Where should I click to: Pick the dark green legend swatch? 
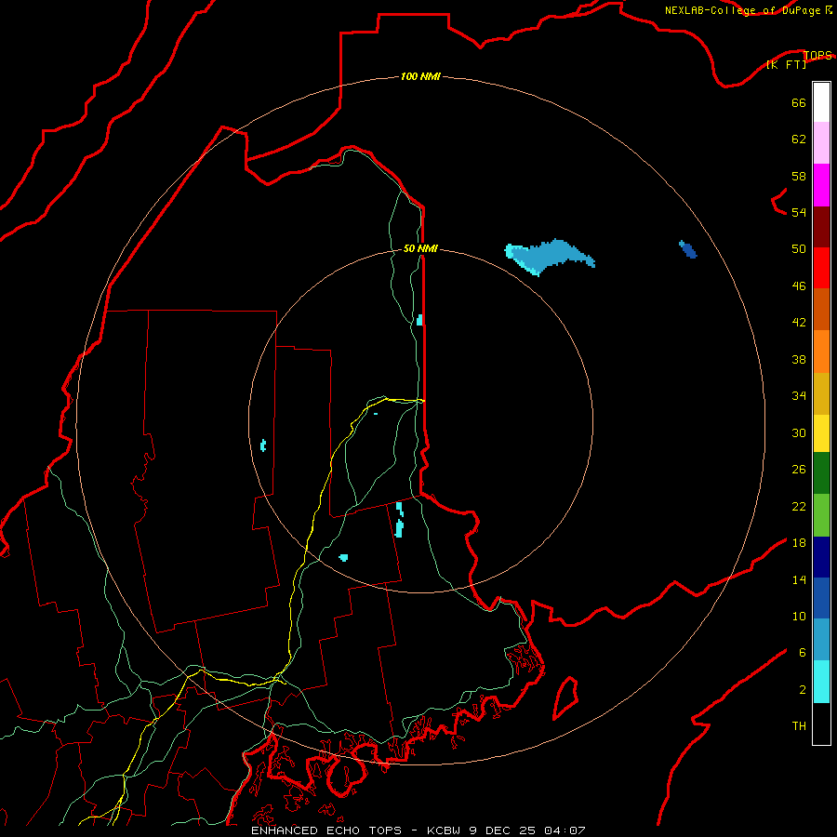click(x=821, y=473)
